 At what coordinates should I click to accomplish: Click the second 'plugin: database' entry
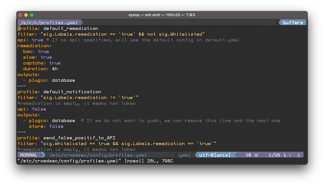point(49,120)
